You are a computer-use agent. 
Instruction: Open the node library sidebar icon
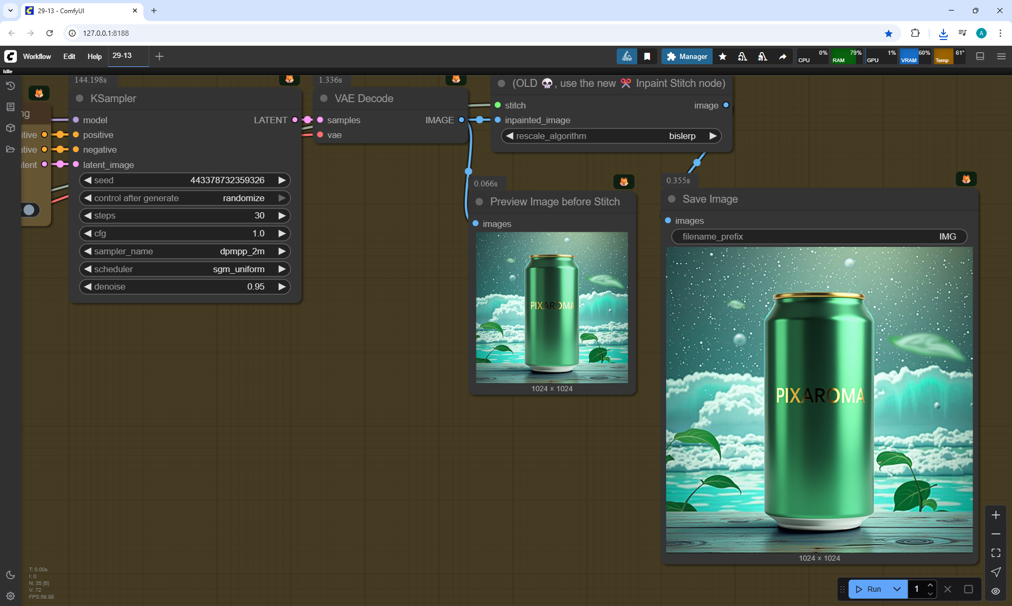10,107
